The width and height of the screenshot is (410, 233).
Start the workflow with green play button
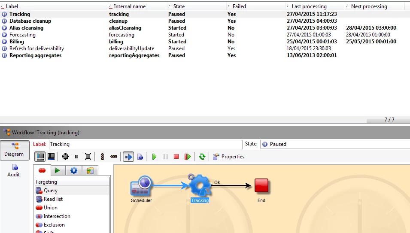[x=154, y=157]
